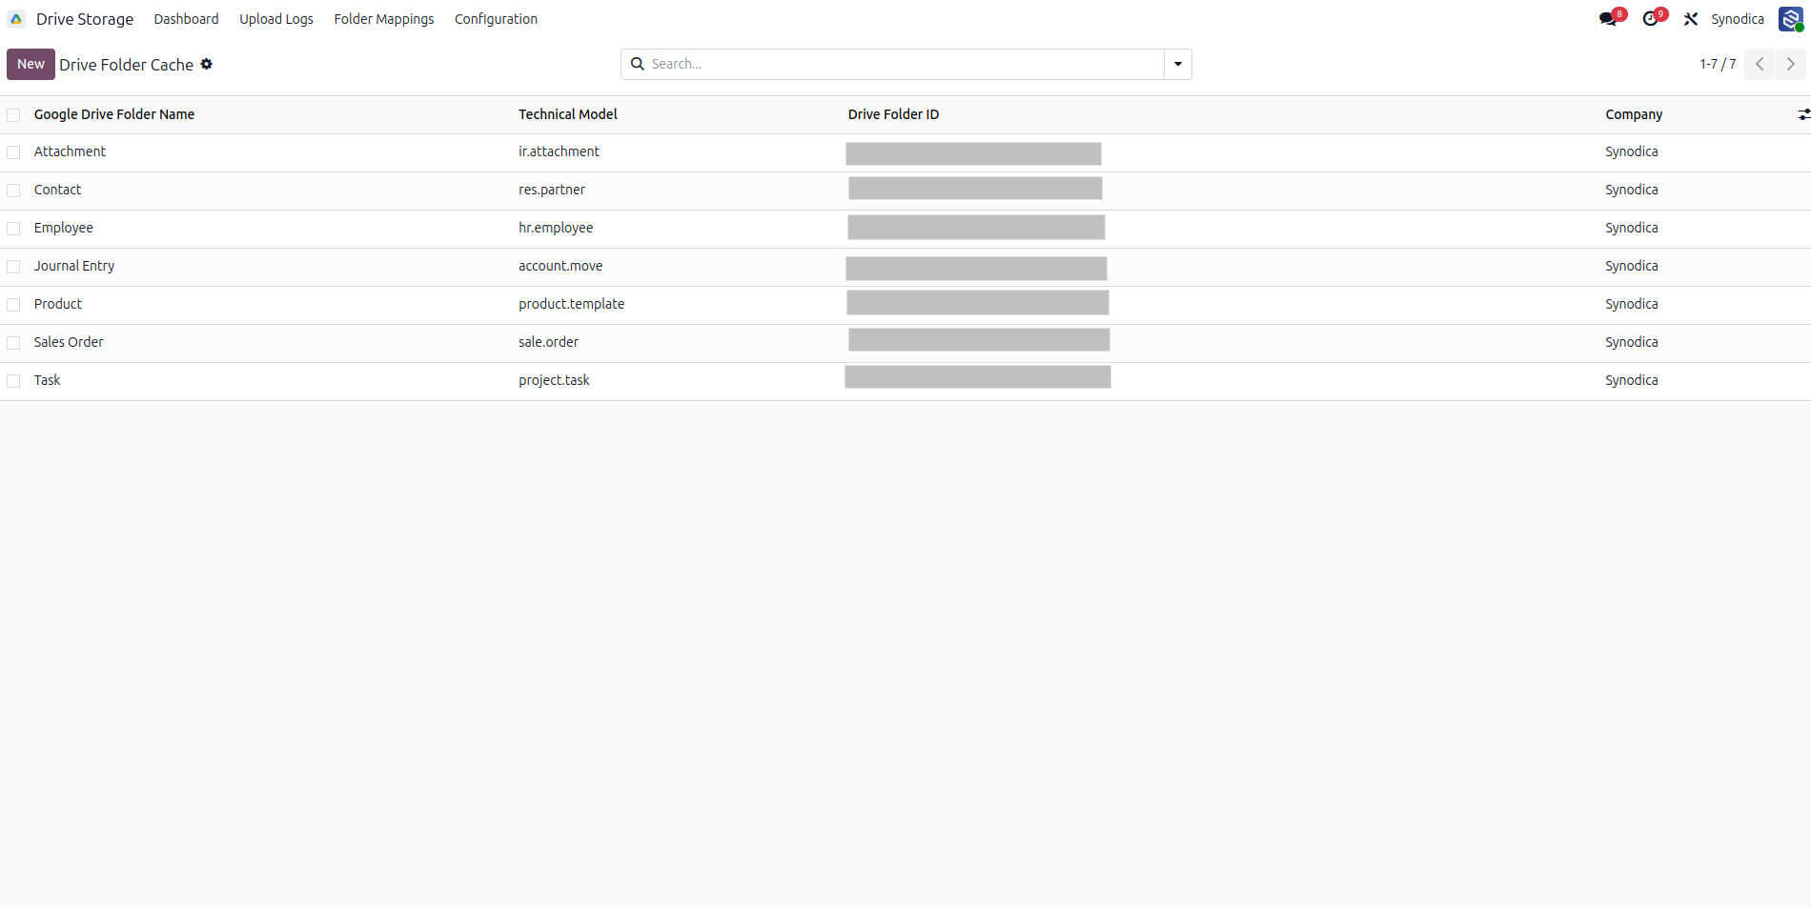Open the Employee folder record
Screen dimensions: 1811x907
click(64, 228)
